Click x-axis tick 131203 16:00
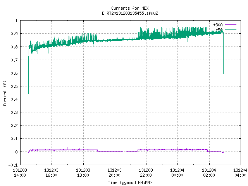 point(51,172)
